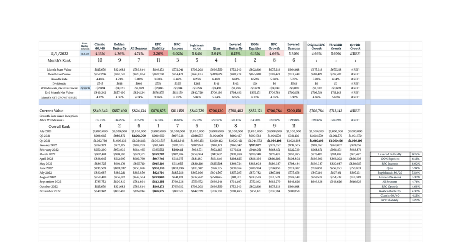Click Levered Butterfly in the ranking table
The image size is (461, 242).
tap(390, 154)
